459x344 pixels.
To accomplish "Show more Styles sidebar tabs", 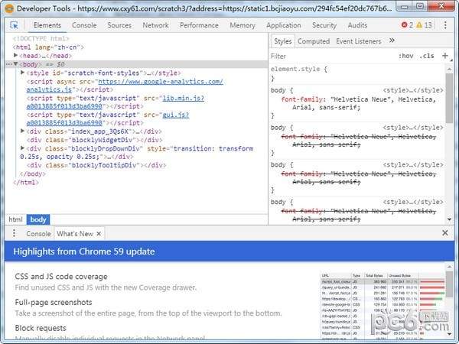I will pos(392,41).
